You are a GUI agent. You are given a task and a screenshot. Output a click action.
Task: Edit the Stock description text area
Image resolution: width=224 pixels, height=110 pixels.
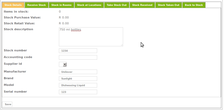click(91, 37)
